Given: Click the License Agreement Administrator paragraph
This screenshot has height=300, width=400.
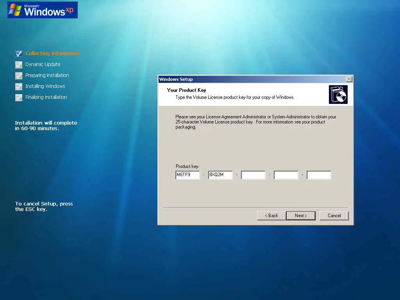Looking at the screenshot, I should [x=256, y=122].
